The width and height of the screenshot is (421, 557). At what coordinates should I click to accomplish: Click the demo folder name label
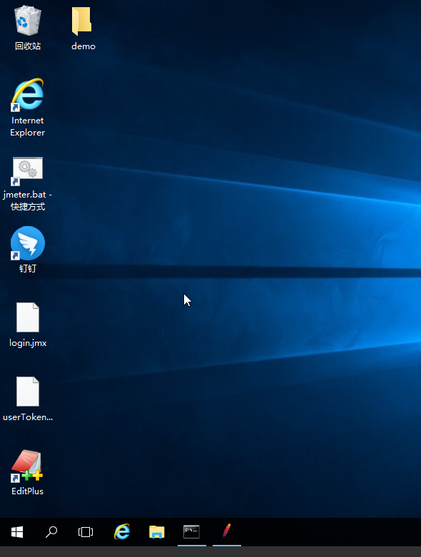point(83,46)
